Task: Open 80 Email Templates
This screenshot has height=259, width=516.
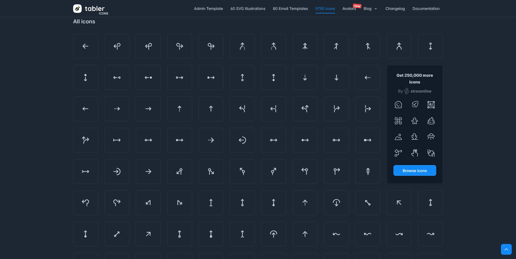Action: (x=290, y=9)
